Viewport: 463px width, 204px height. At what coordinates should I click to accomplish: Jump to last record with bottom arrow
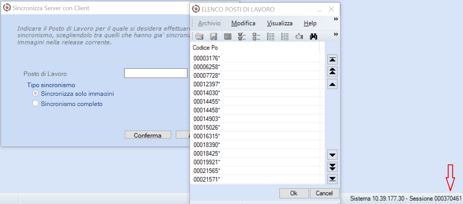tap(332, 179)
